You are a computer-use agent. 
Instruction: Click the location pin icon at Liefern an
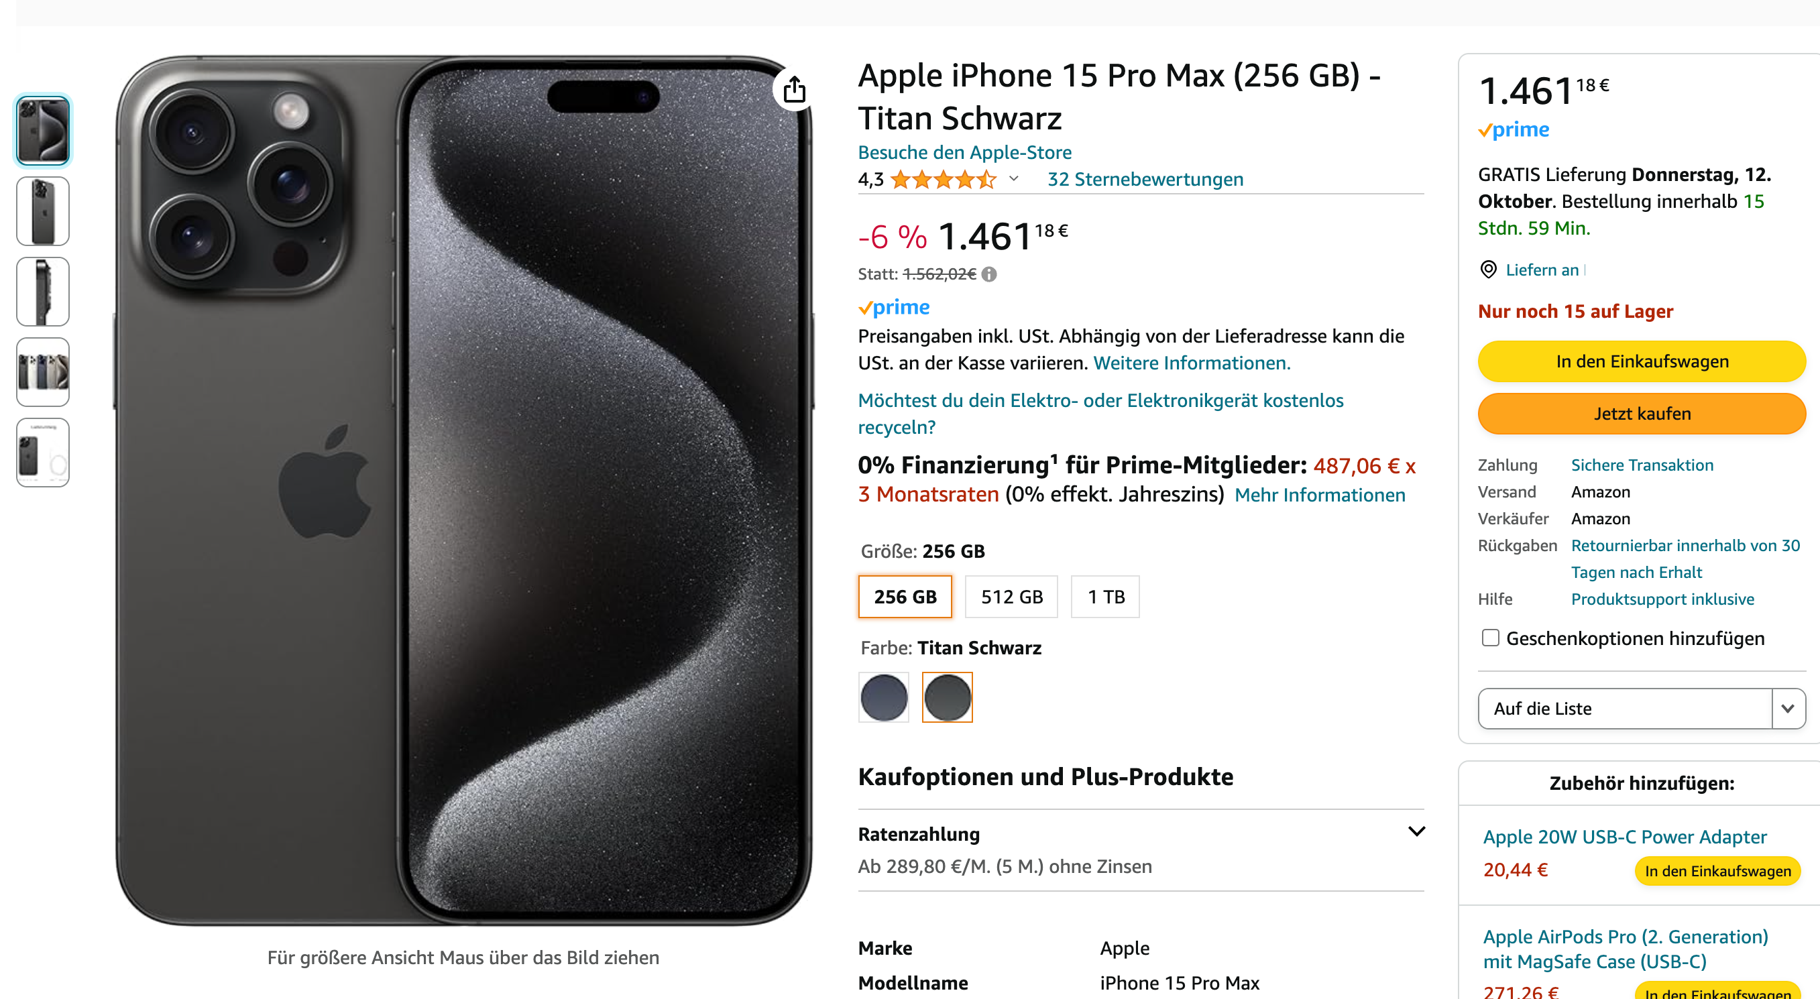pyautogui.click(x=1488, y=269)
